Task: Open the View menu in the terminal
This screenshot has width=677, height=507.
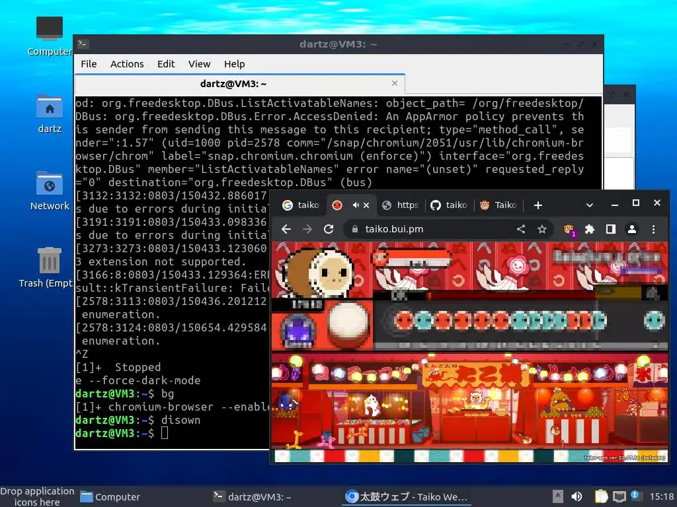Action: pyautogui.click(x=199, y=64)
